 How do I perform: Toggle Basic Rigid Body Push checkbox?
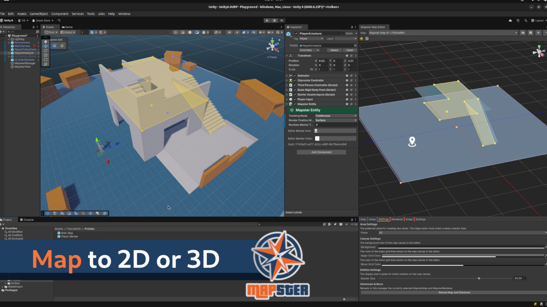click(x=295, y=90)
